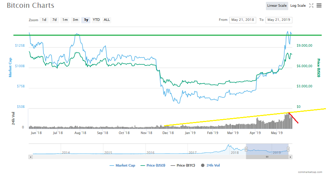Click the $125B market cap axis label

(20, 46)
